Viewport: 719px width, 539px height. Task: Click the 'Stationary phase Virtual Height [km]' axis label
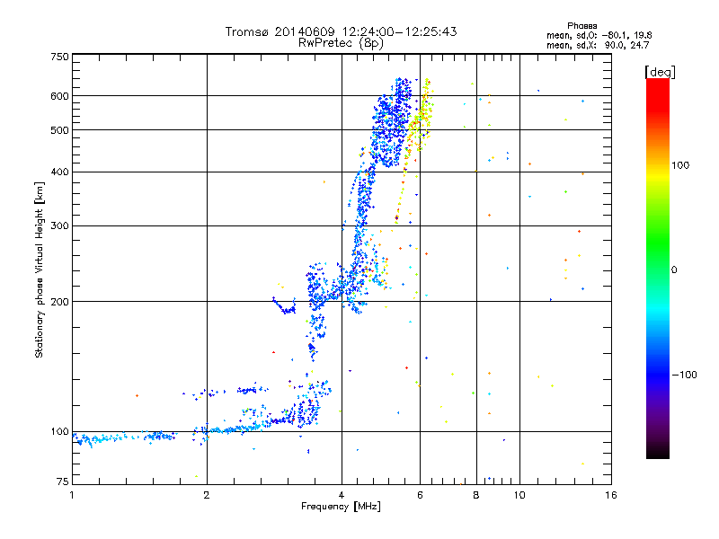40,270
